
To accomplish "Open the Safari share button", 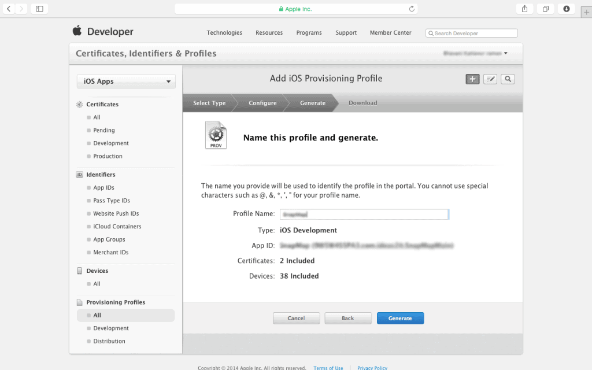I will [524, 9].
